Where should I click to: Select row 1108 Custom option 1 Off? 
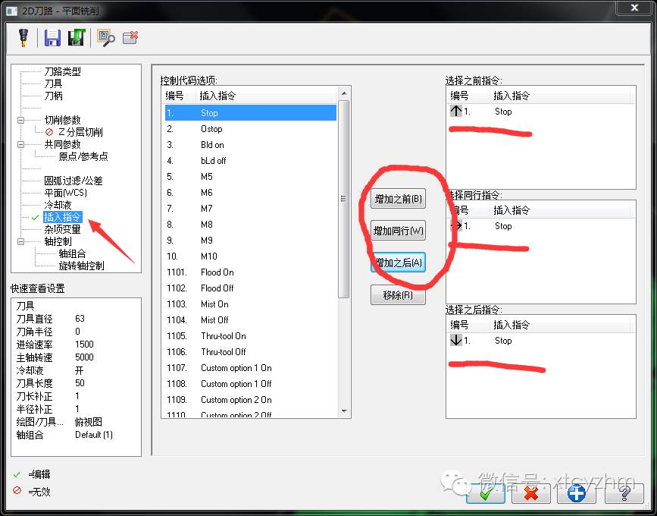(251, 384)
